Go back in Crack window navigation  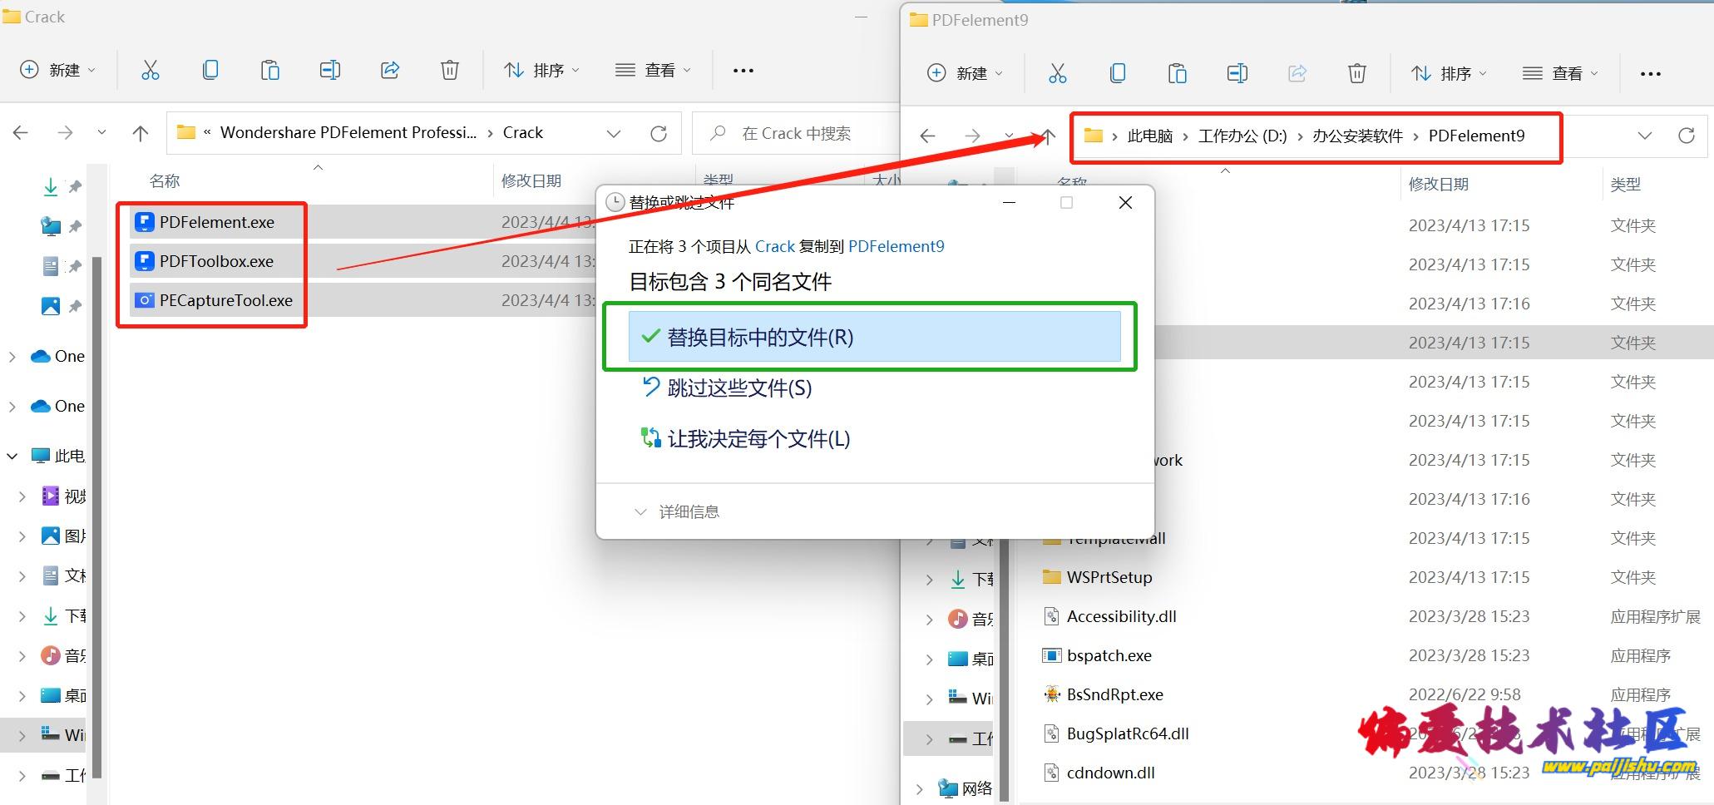(21, 133)
